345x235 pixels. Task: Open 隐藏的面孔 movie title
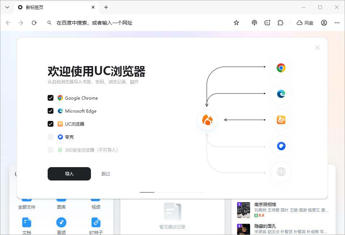coord(265,226)
